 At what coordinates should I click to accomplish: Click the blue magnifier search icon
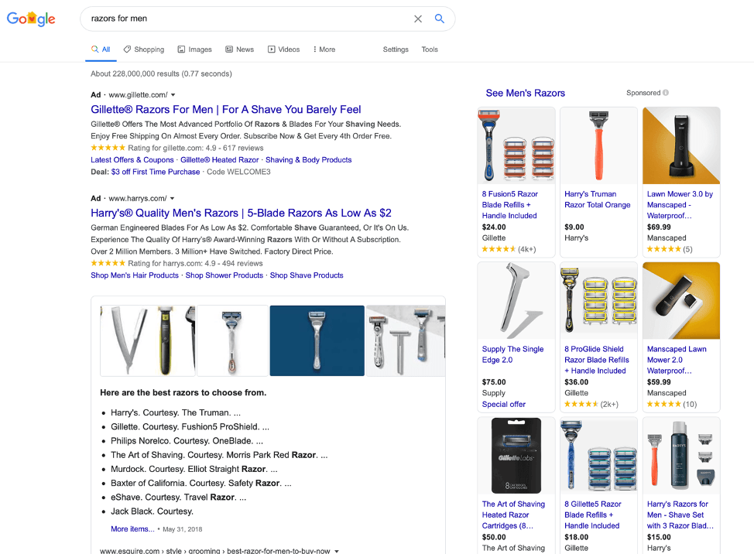[x=439, y=19]
